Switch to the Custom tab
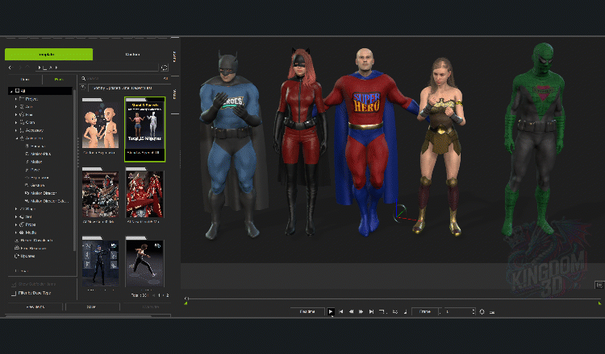This screenshot has width=605, height=354. pos(133,55)
